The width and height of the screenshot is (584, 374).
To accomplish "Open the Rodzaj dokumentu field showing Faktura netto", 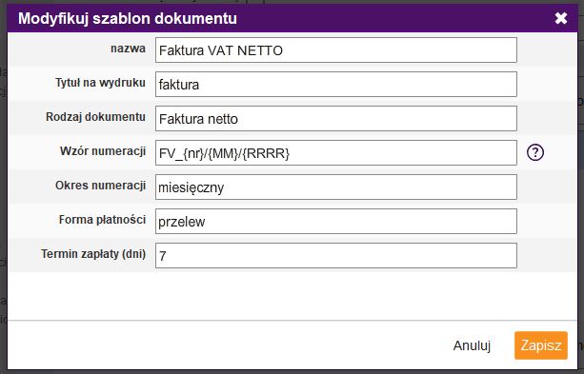I will pyautogui.click(x=336, y=119).
